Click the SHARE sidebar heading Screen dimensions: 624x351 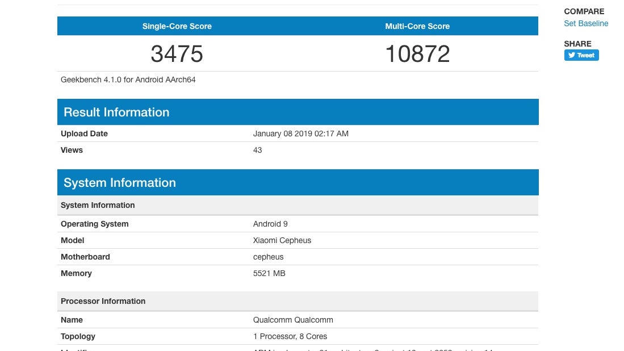pyautogui.click(x=577, y=44)
